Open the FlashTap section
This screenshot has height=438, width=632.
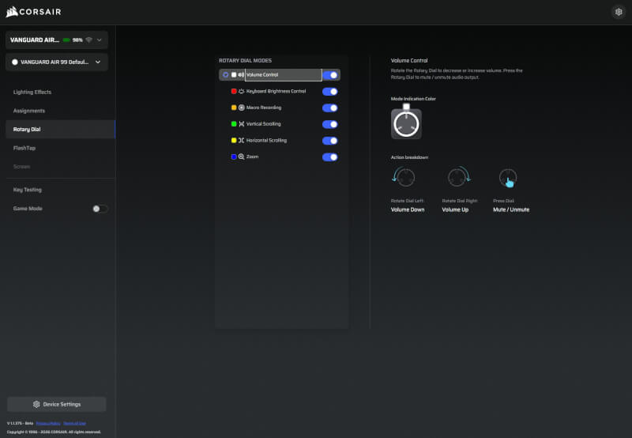[24, 148]
